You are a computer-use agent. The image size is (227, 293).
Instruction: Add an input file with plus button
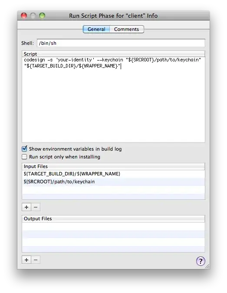[x=26, y=207]
